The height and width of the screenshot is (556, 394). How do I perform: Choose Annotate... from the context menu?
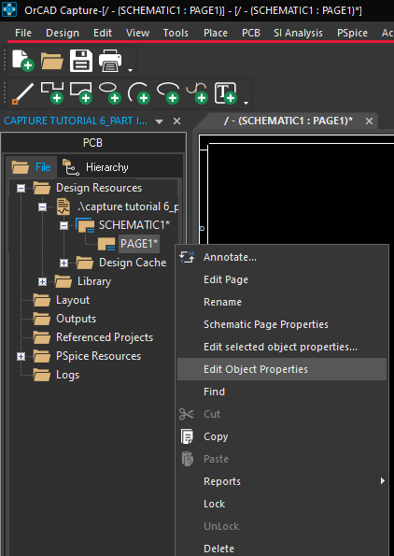coord(282,257)
